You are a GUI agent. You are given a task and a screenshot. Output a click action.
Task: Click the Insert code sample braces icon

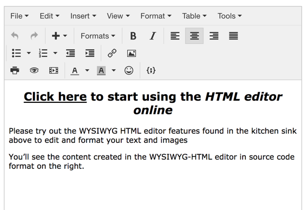coord(151,70)
